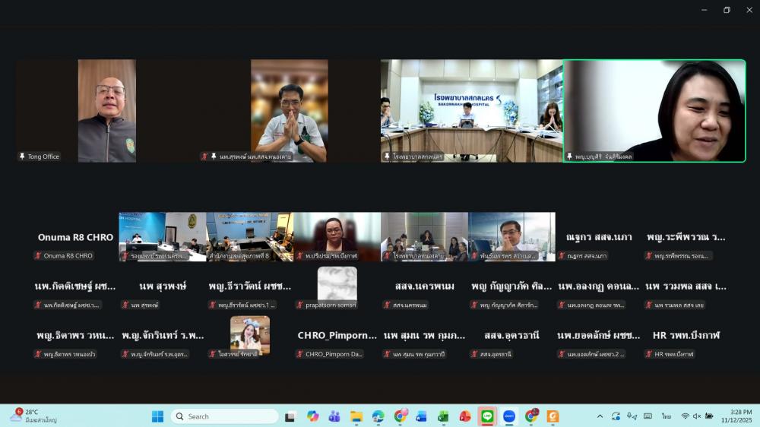760x427 pixels.
Task: Select the HR รพท.บึงกาฬ participant tile
Action: (686, 335)
